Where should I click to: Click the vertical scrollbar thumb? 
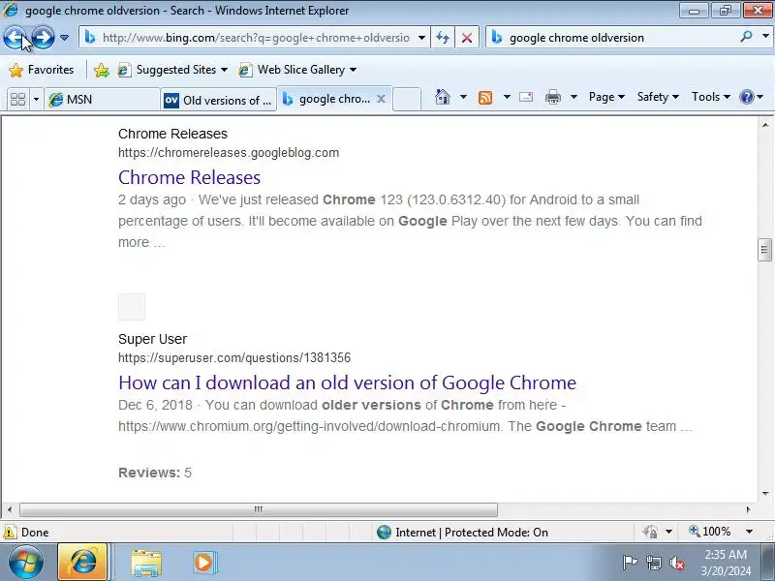764,250
